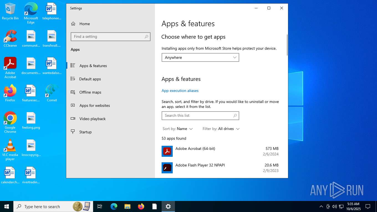Screen dimensions: 377x212
Task: Select the Firefox desktop shortcut
Action: point(10,93)
